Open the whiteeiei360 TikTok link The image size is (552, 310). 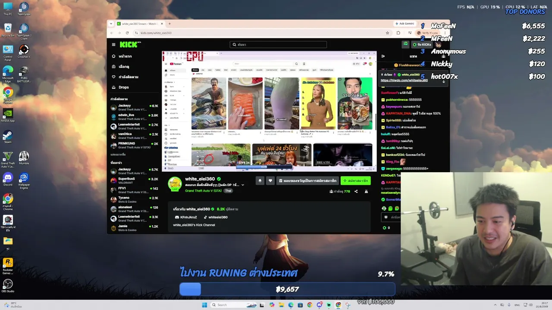[x=215, y=217]
